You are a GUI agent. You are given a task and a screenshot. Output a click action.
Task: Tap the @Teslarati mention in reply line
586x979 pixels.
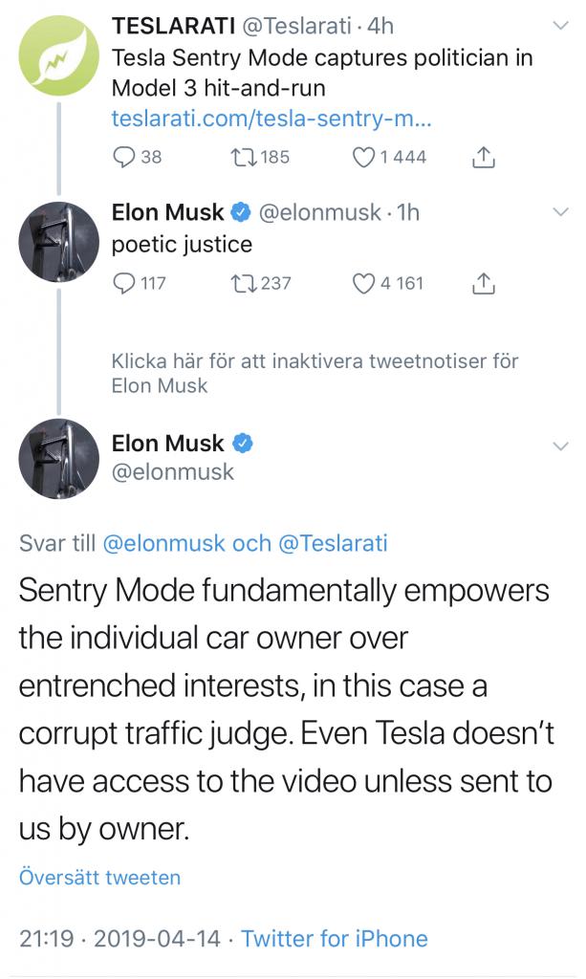pyautogui.click(x=333, y=543)
